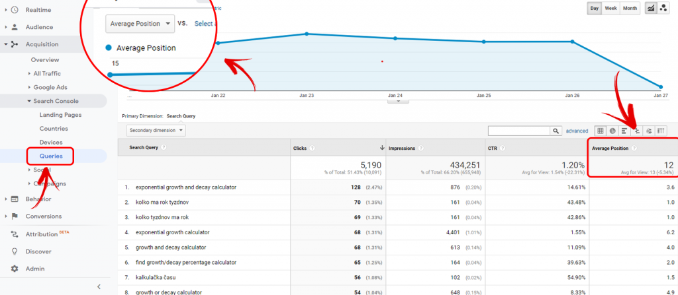
Task: Click the Jan 23 data point on chart
Action: click(307, 34)
